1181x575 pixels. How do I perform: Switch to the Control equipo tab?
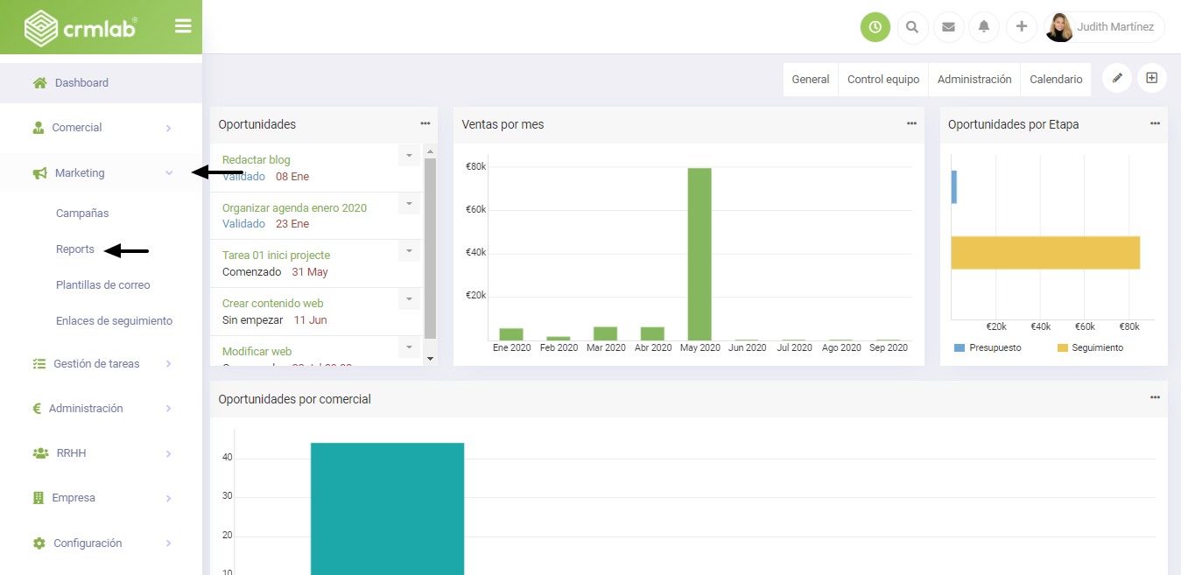tap(883, 79)
